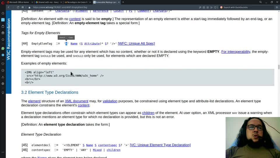Follow the For interoperability link
The width and height of the screenshot is (280, 158).
pyautogui.click(x=236, y=51)
